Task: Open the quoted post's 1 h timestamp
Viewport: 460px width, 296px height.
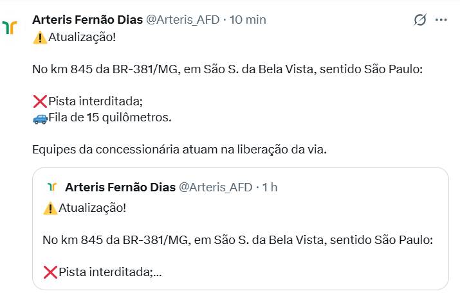Action: pos(270,187)
